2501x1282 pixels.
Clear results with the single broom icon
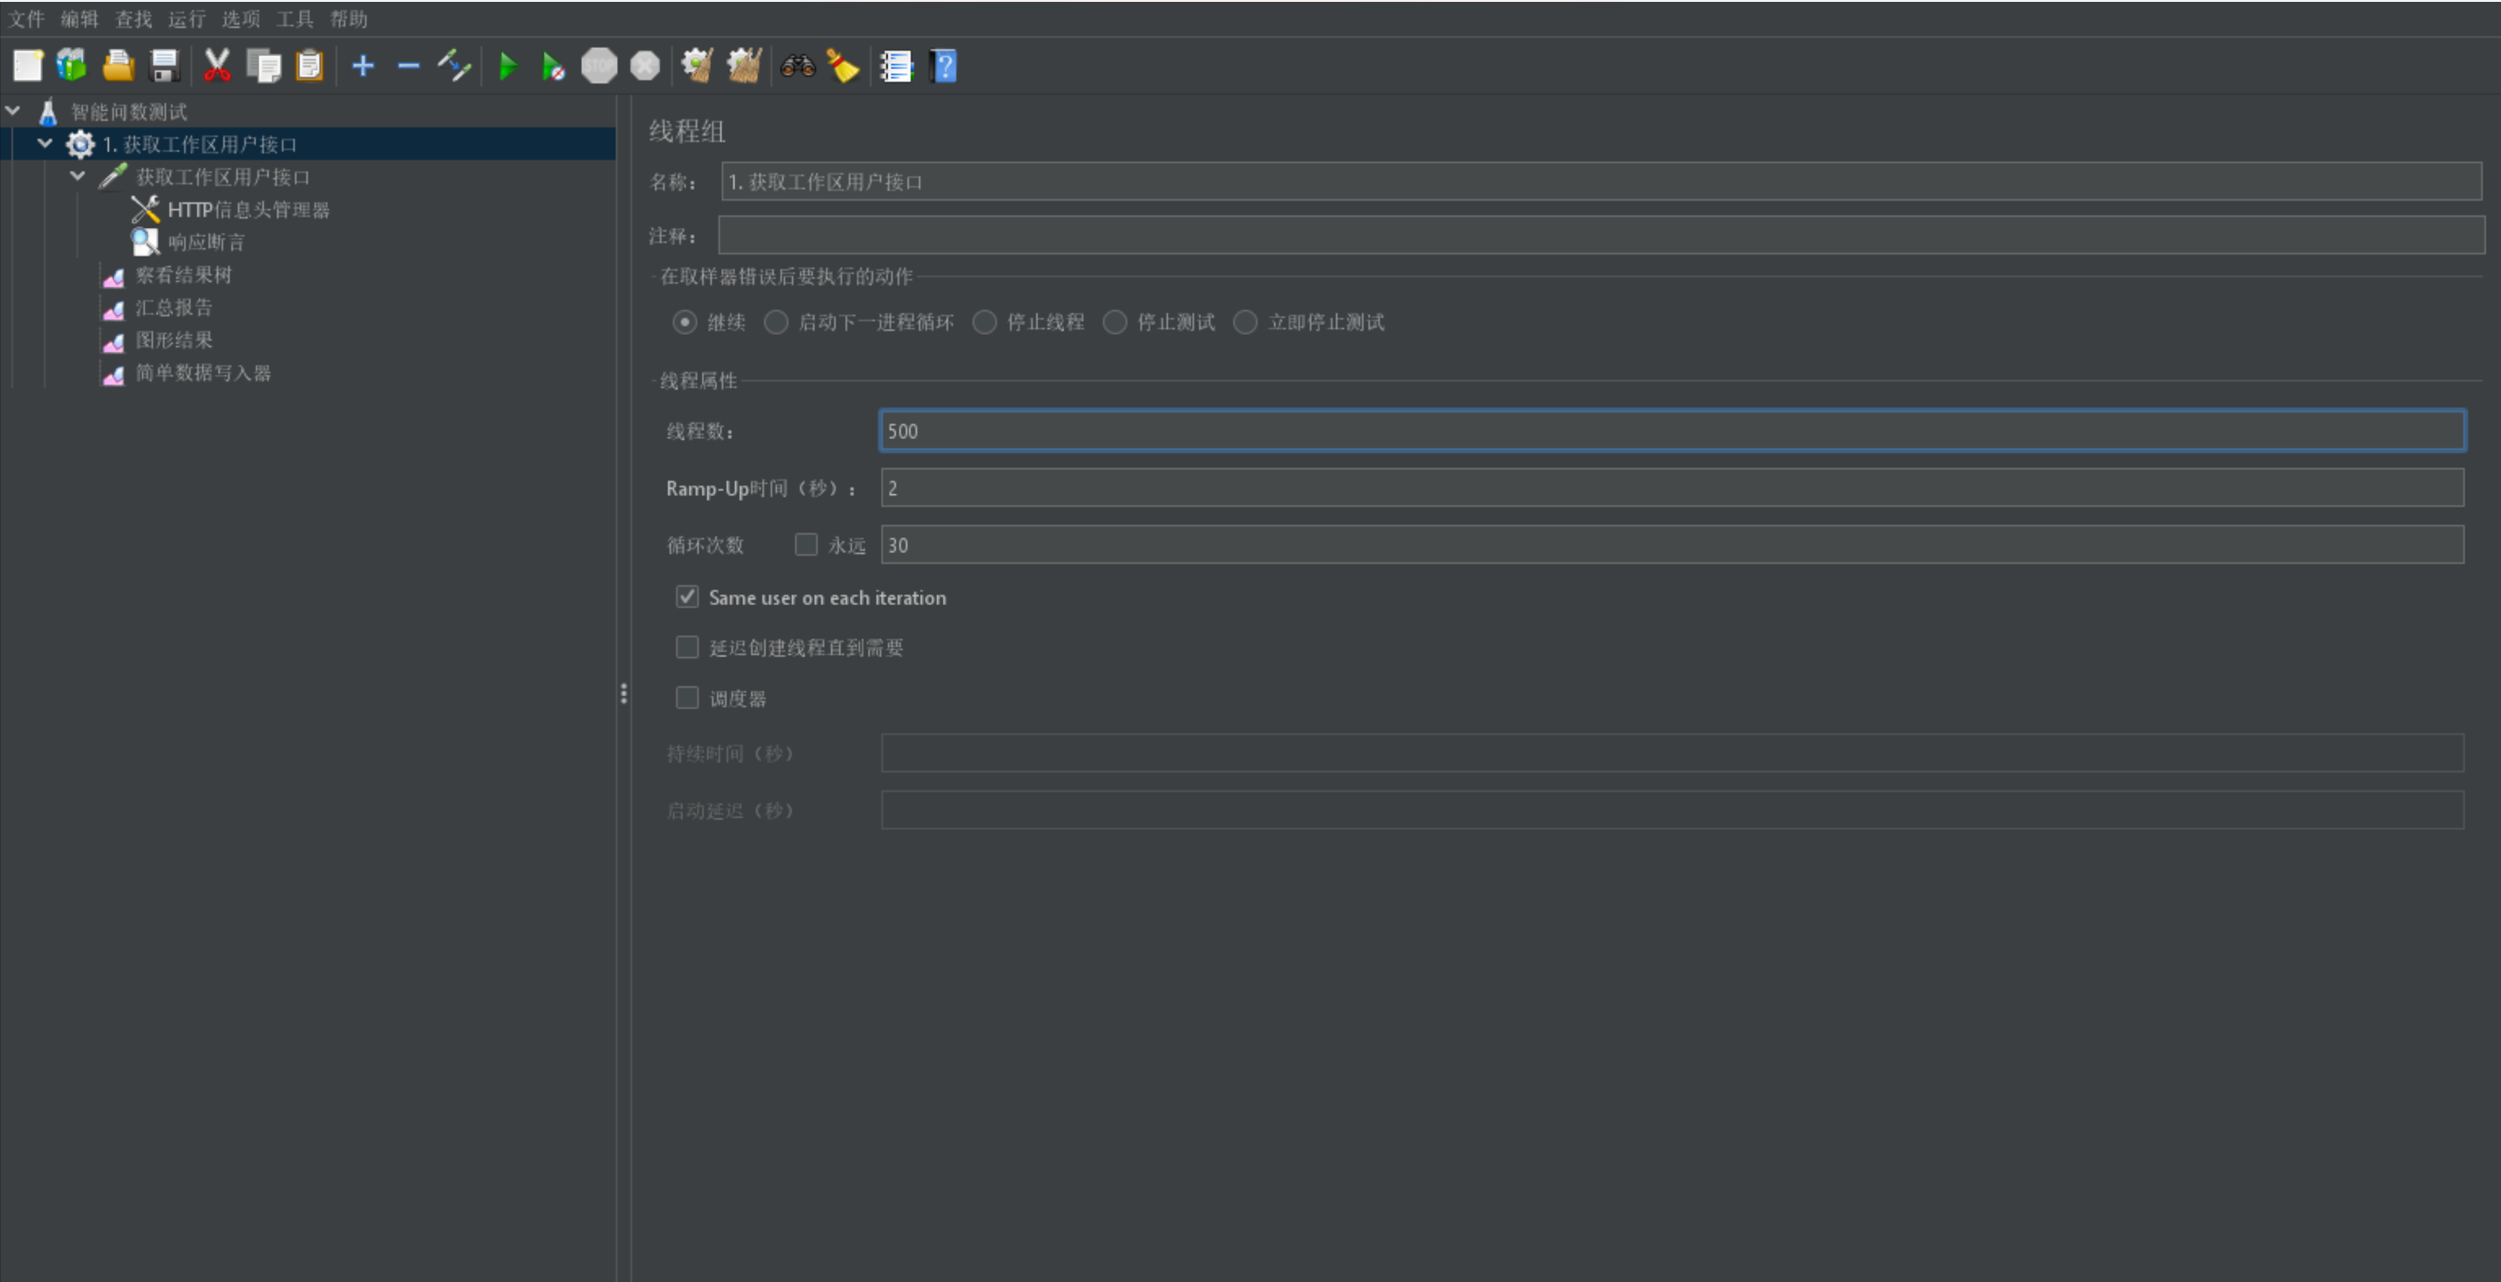[697, 66]
